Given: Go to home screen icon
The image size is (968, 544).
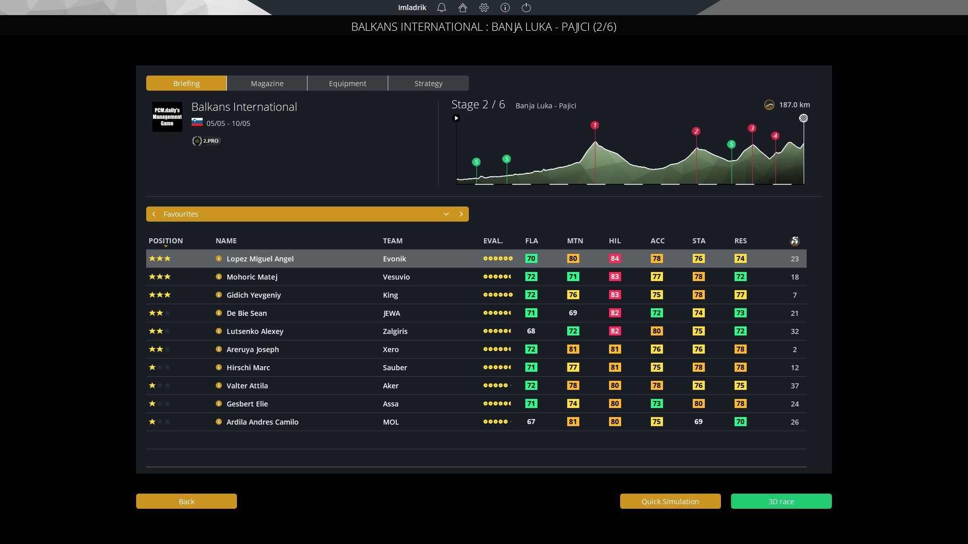Looking at the screenshot, I should [463, 8].
